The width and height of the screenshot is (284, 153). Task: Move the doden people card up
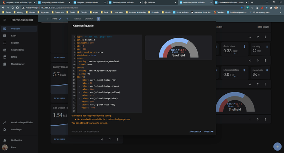click(258, 37)
